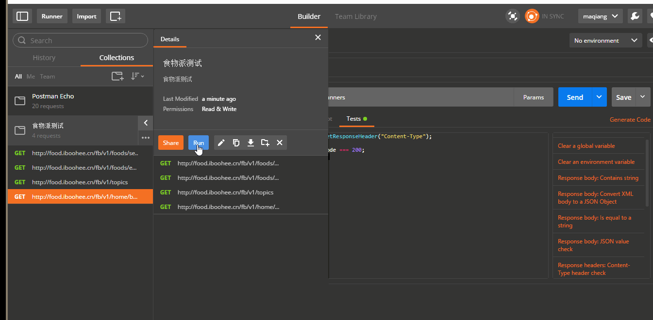Open the Postman Echo collection row

[80, 101]
